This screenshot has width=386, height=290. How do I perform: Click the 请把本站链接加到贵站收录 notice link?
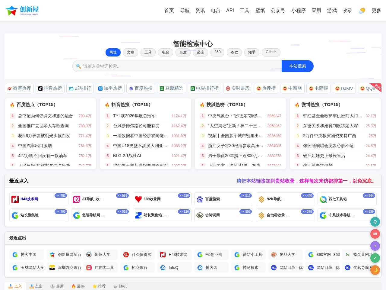307,181
